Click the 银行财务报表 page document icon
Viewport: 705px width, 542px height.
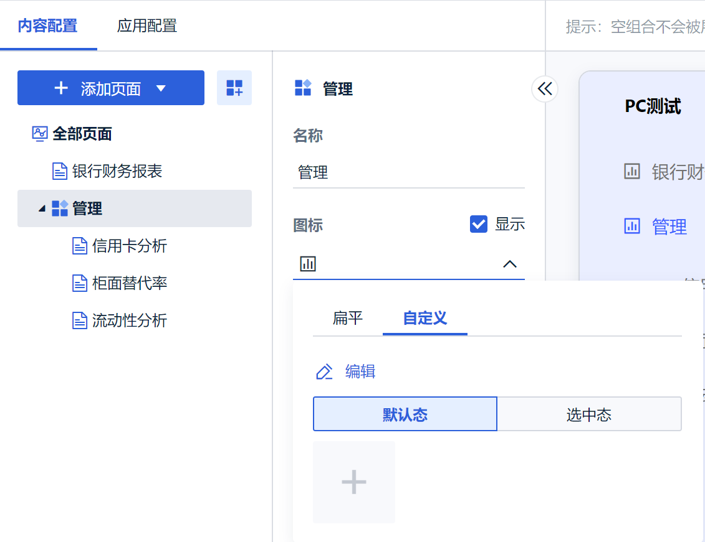pos(60,171)
